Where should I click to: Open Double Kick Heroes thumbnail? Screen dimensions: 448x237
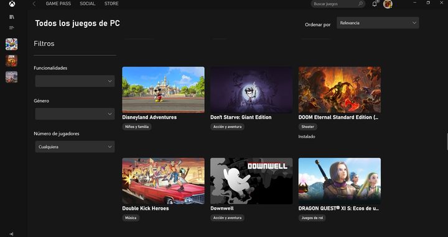tap(163, 181)
